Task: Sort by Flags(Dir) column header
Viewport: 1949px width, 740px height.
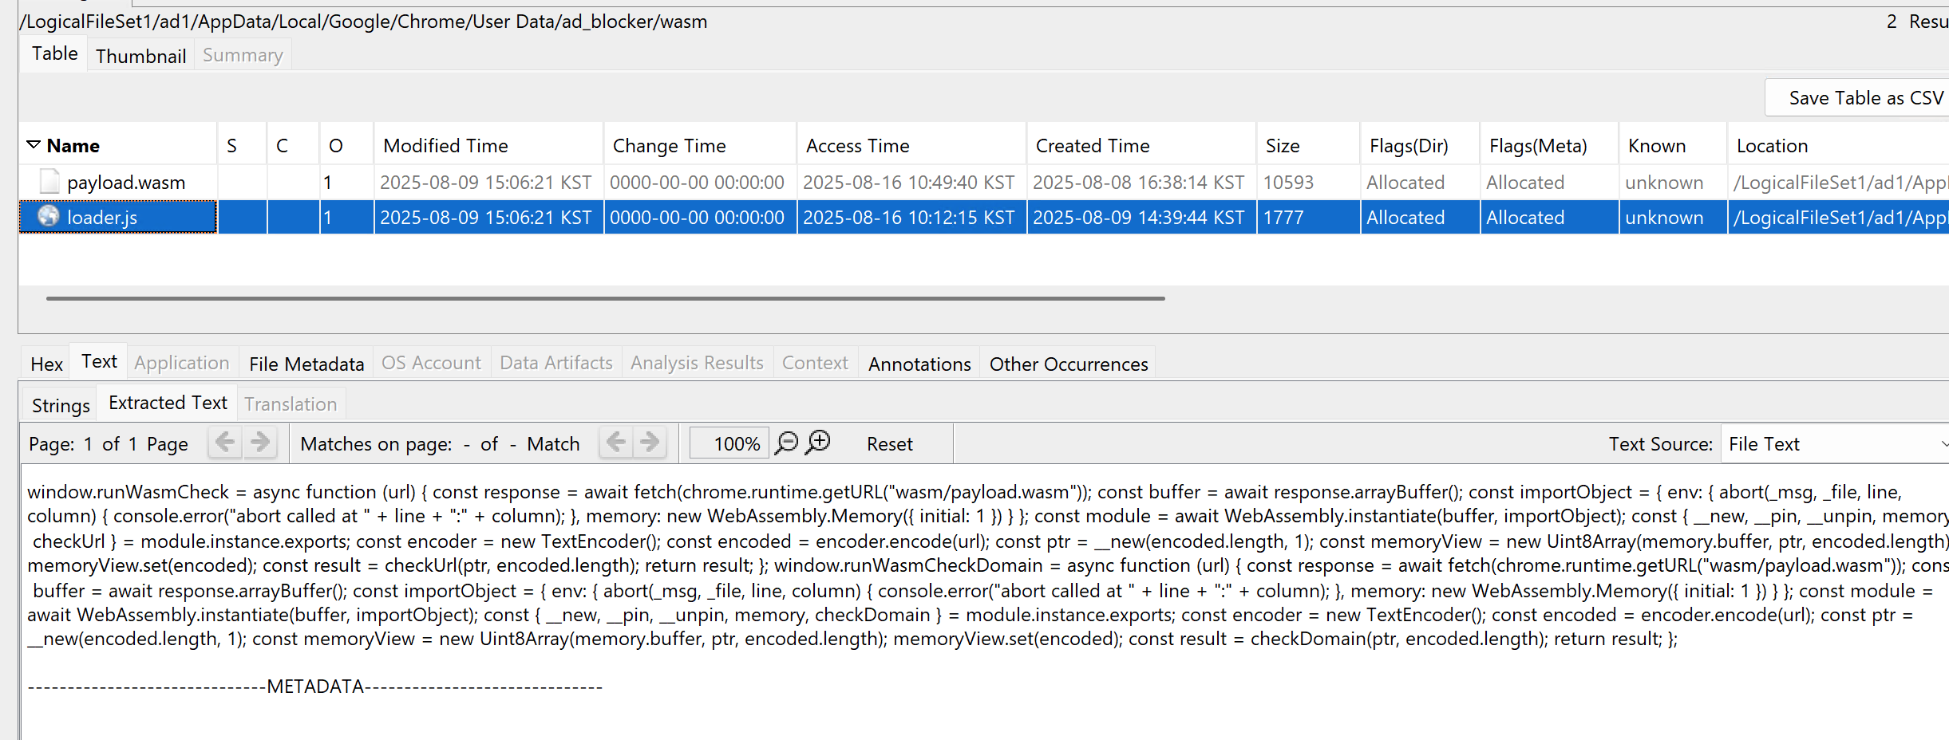Action: point(1420,145)
